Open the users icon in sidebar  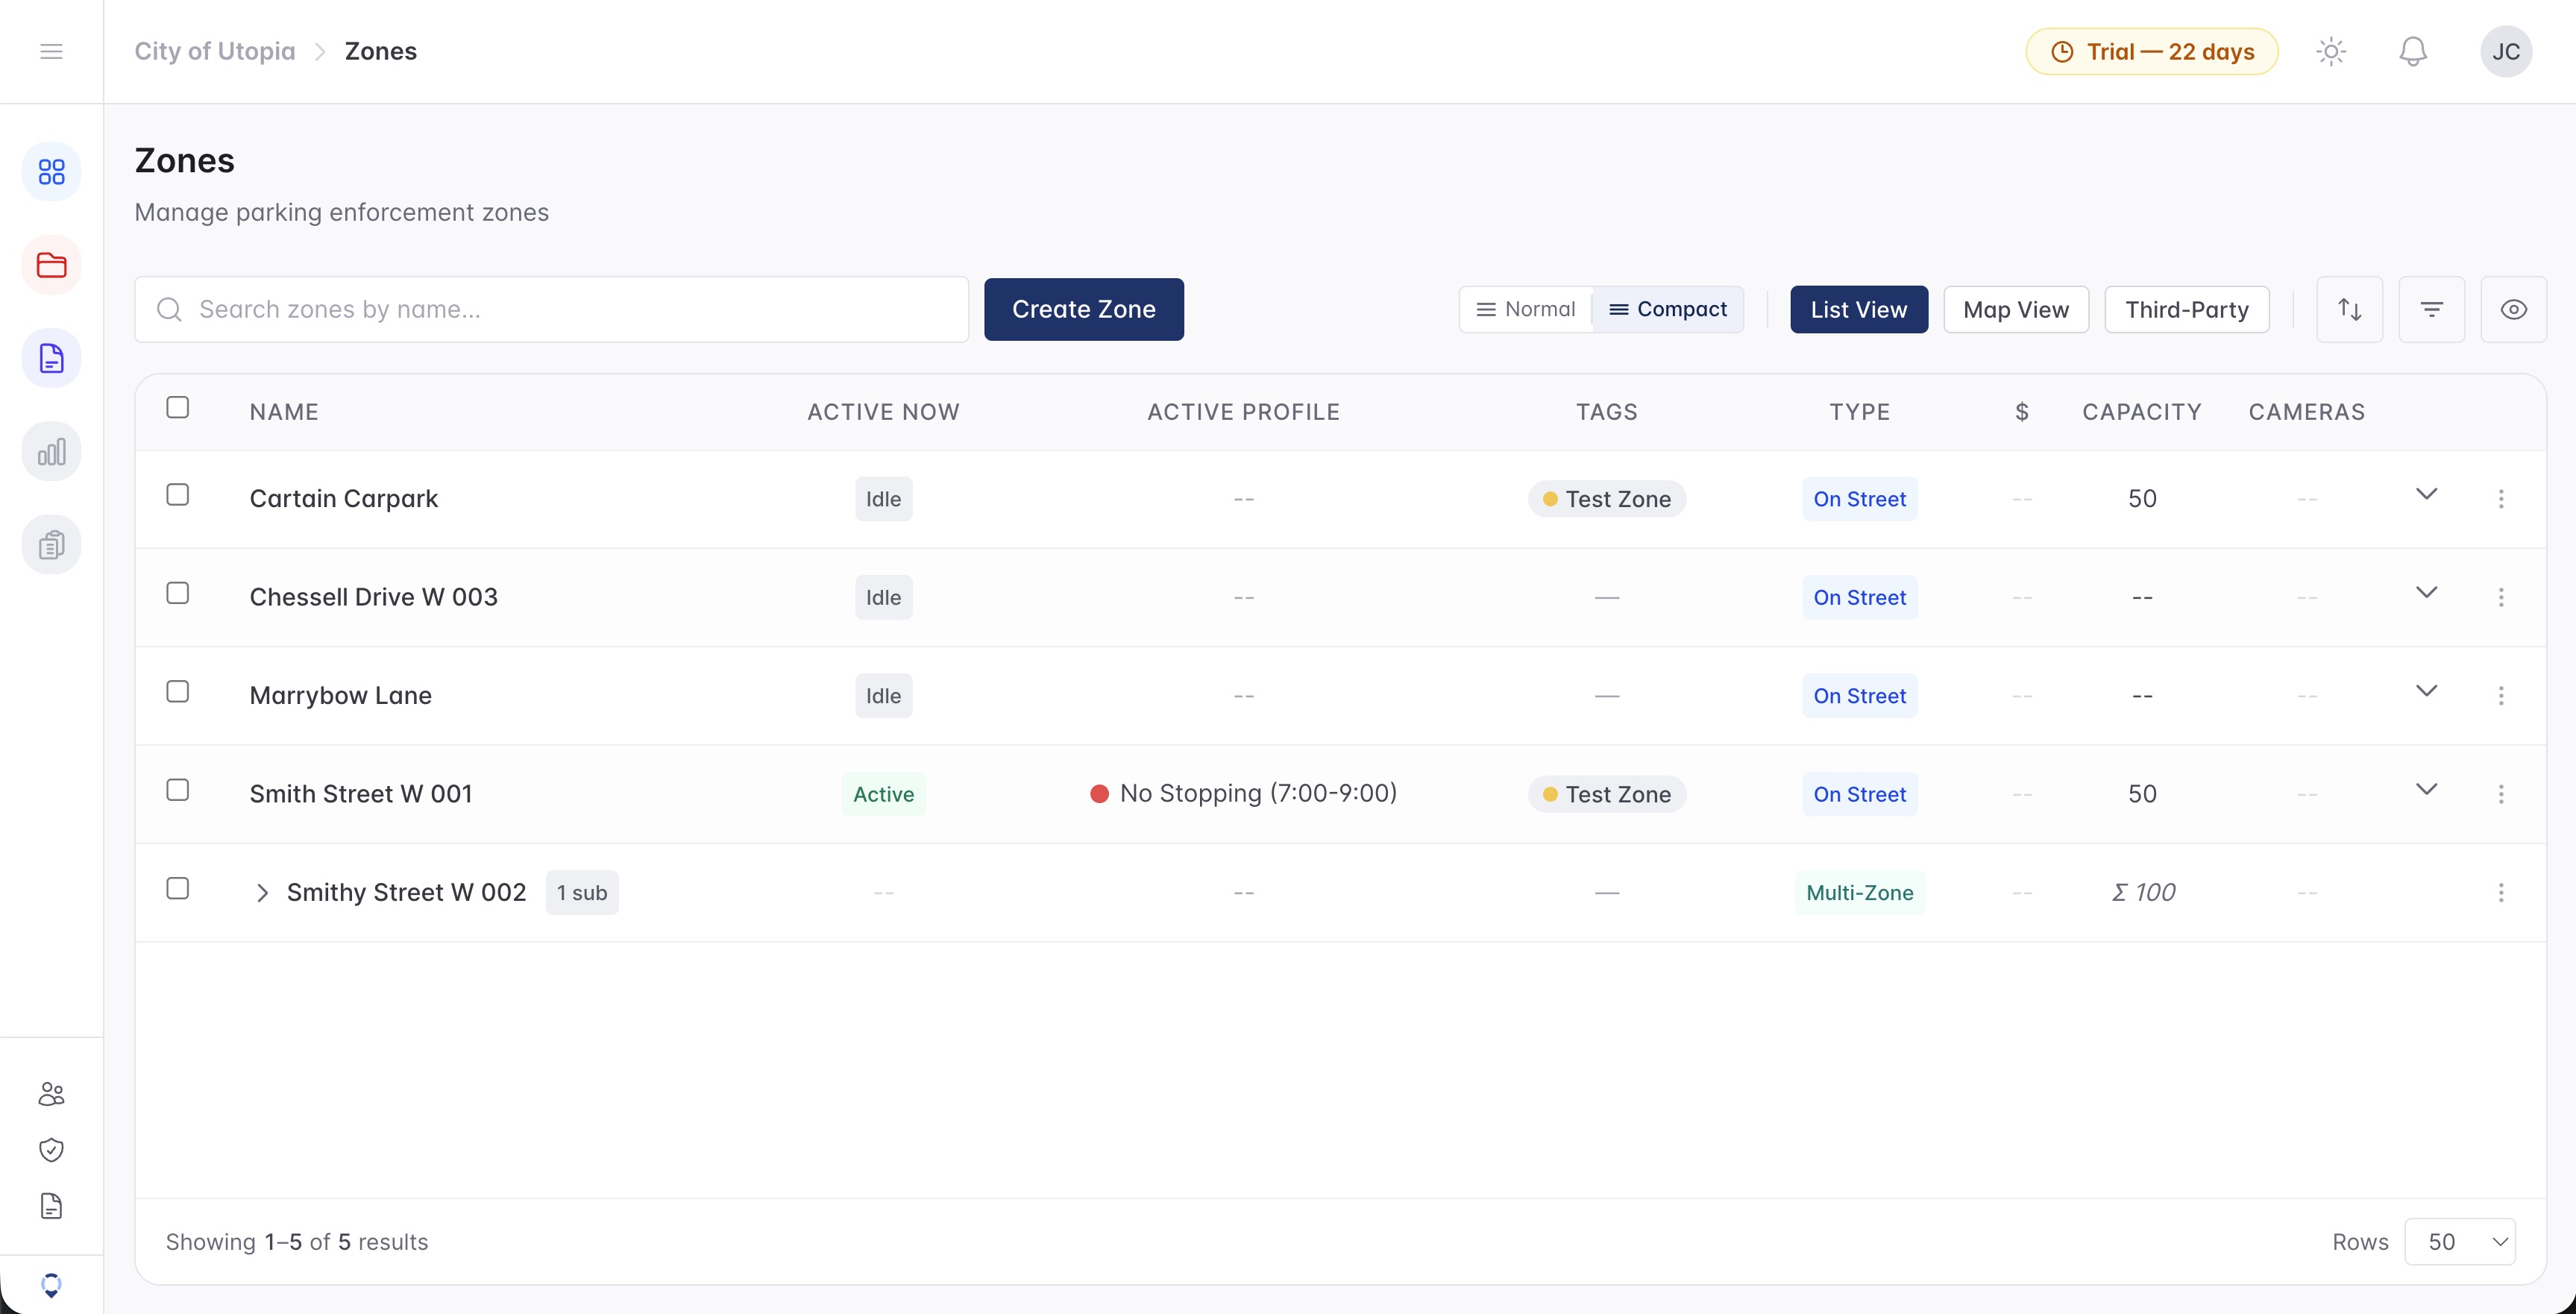click(x=51, y=1094)
